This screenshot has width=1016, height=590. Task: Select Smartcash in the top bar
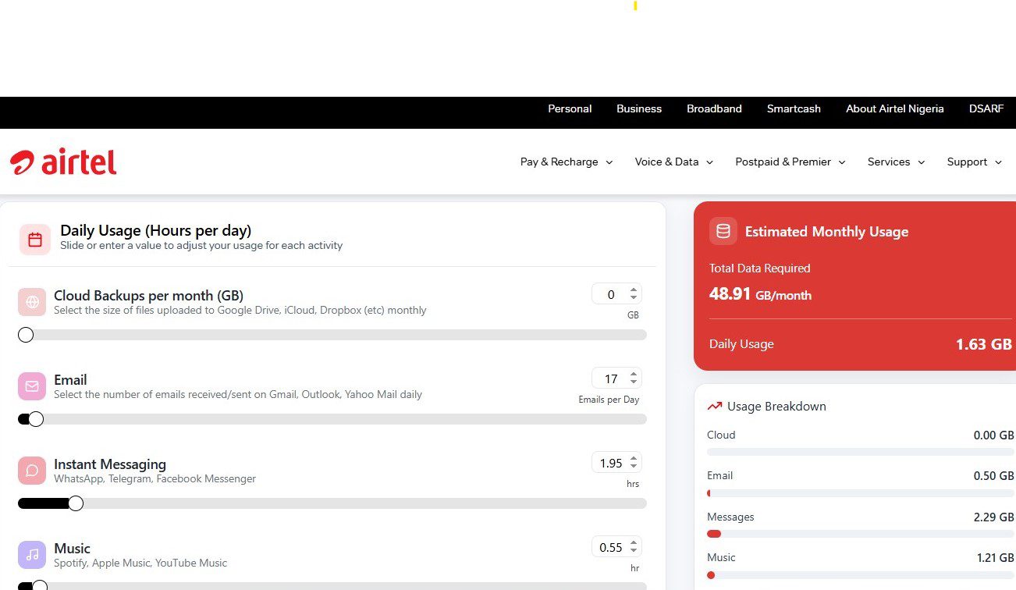click(x=794, y=108)
